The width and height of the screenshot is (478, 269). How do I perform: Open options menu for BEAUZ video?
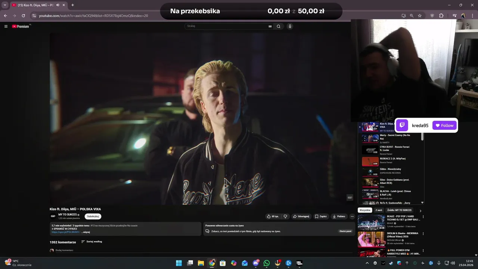pyautogui.click(x=423, y=217)
